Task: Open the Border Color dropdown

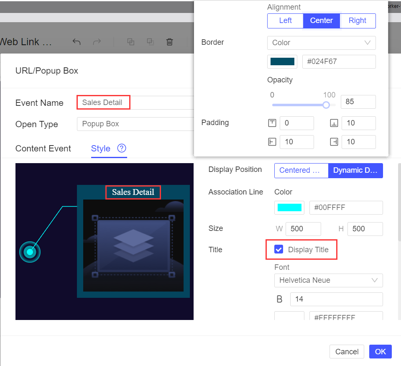Action: (x=321, y=43)
